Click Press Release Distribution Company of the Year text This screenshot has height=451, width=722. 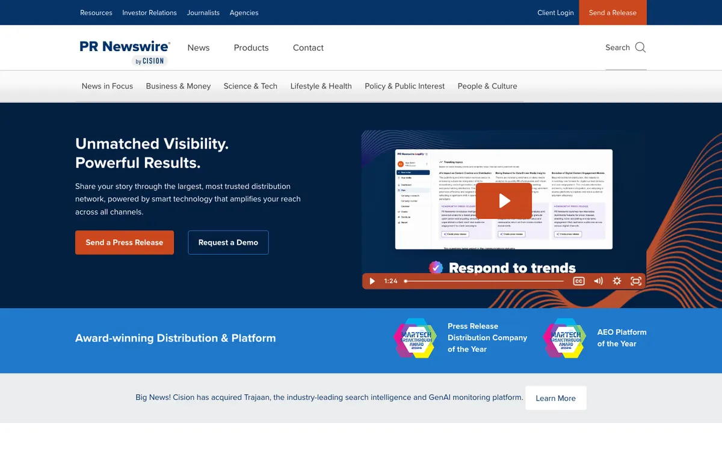pos(487,337)
